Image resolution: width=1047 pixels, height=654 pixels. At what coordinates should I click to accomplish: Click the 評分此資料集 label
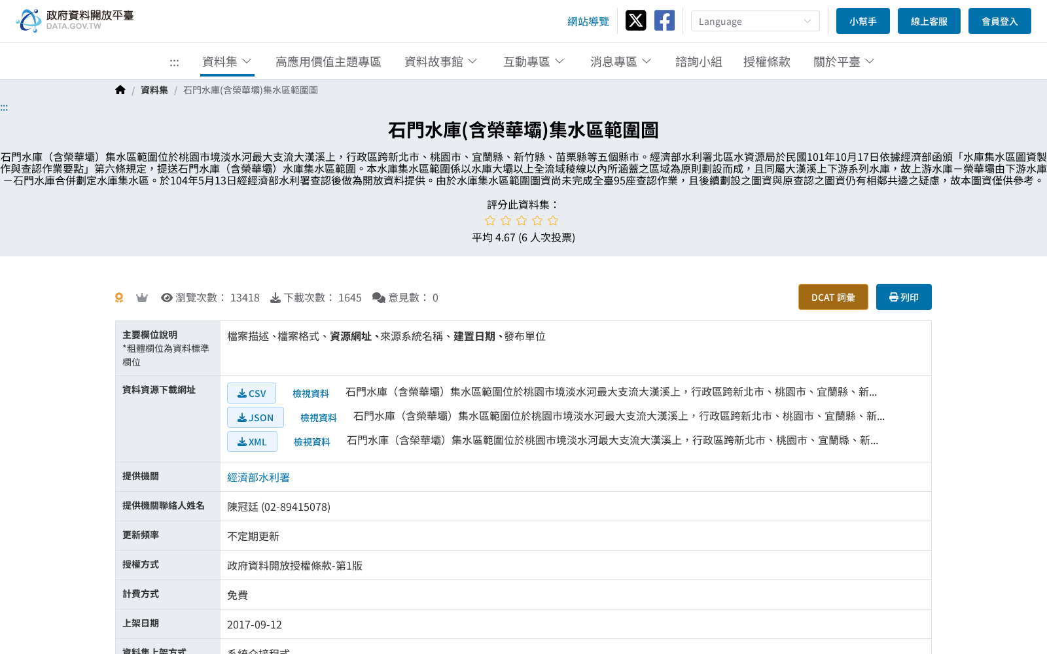523,205
